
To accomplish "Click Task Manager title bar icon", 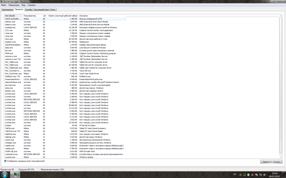I will pyautogui.click(x=2, y=1).
